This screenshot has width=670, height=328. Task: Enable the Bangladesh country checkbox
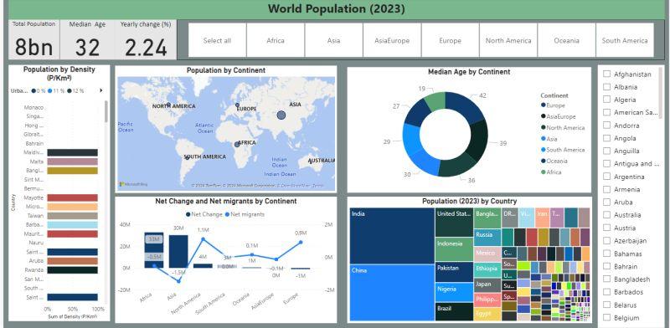(x=606, y=279)
